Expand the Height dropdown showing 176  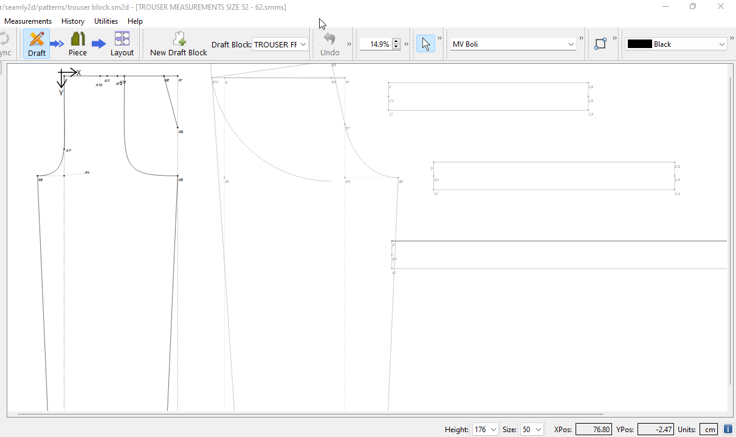coord(486,430)
